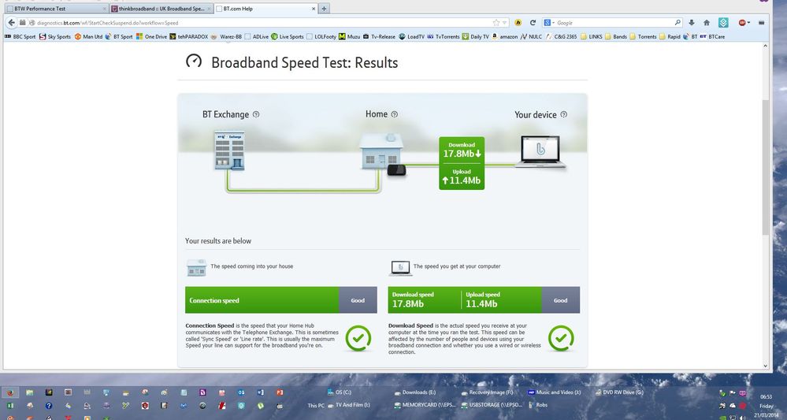
Task: Open the amazon bookmark
Action: coord(504,36)
